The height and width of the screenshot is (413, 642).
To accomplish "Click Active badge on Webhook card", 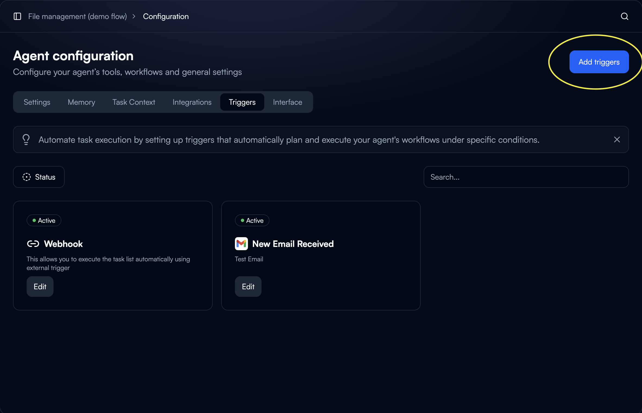I will (x=44, y=220).
